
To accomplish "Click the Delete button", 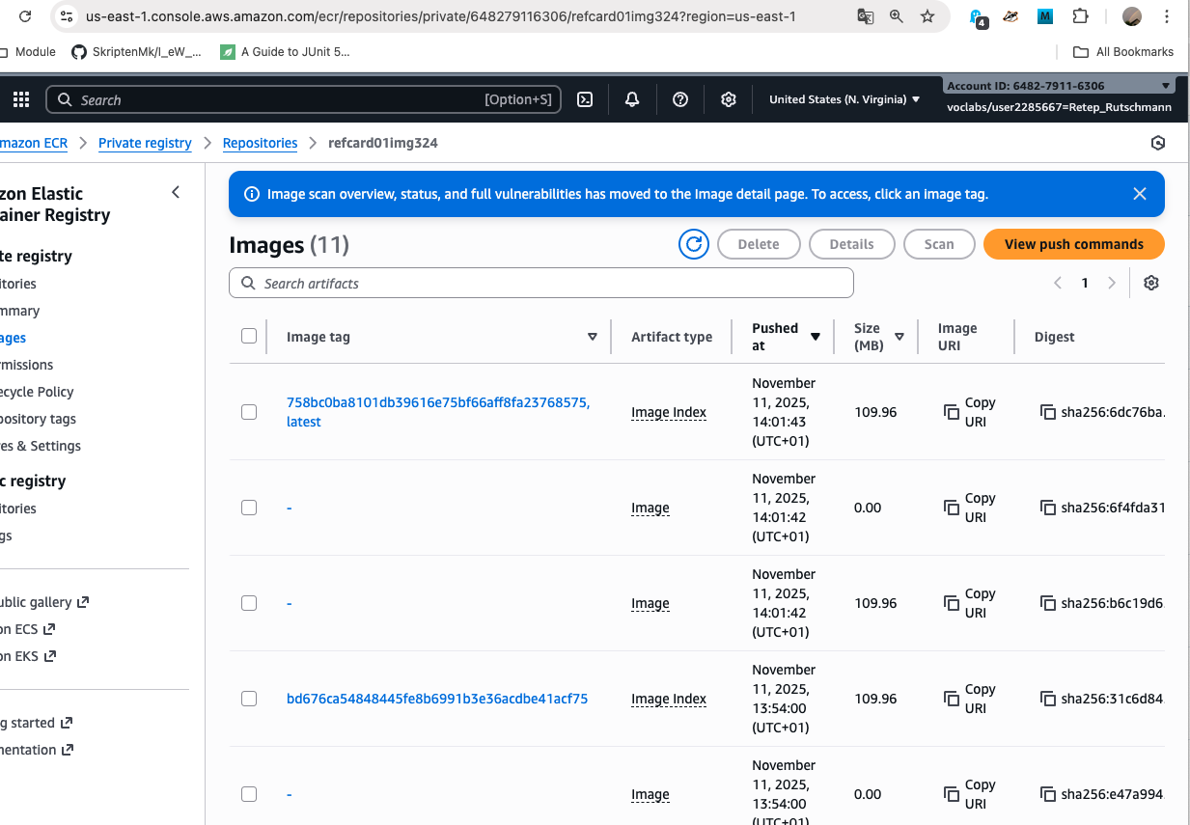I will tap(759, 244).
